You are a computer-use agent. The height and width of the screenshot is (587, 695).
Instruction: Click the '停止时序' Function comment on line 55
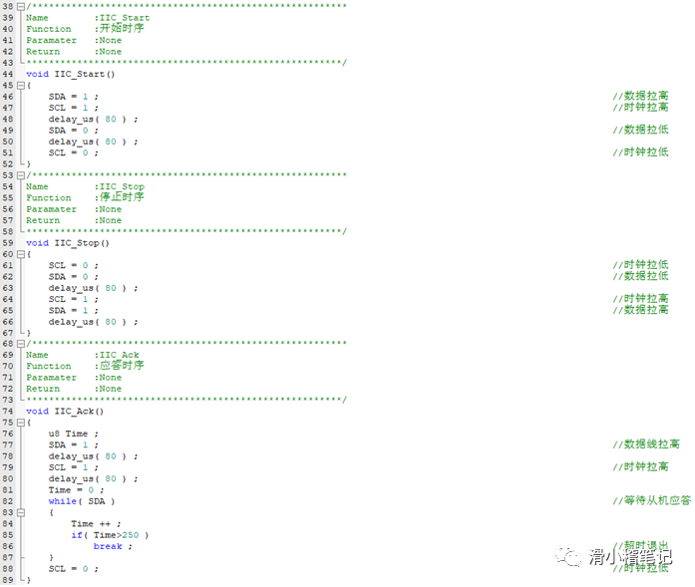tap(122, 197)
